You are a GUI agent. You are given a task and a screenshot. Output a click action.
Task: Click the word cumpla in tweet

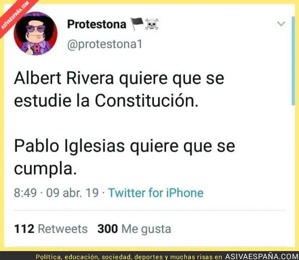[45, 169]
